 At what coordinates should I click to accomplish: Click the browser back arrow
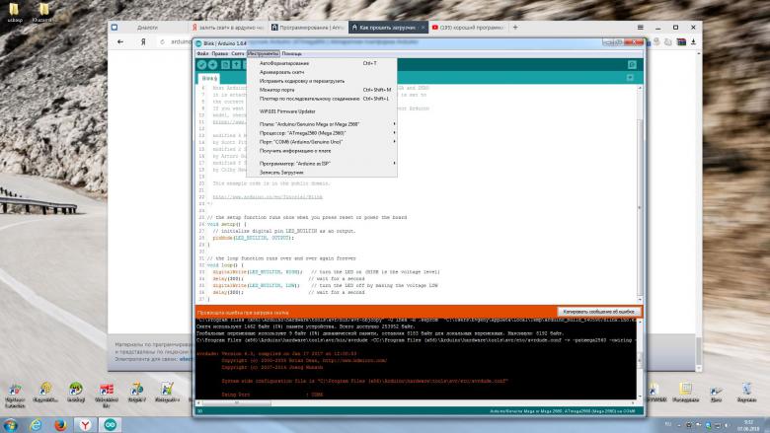(x=120, y=42)
